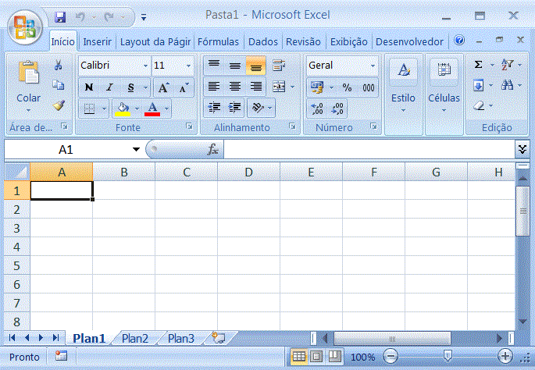Toggle top vertical alignment
Screen dimensions: 535x370
click(x=214, y=65)
